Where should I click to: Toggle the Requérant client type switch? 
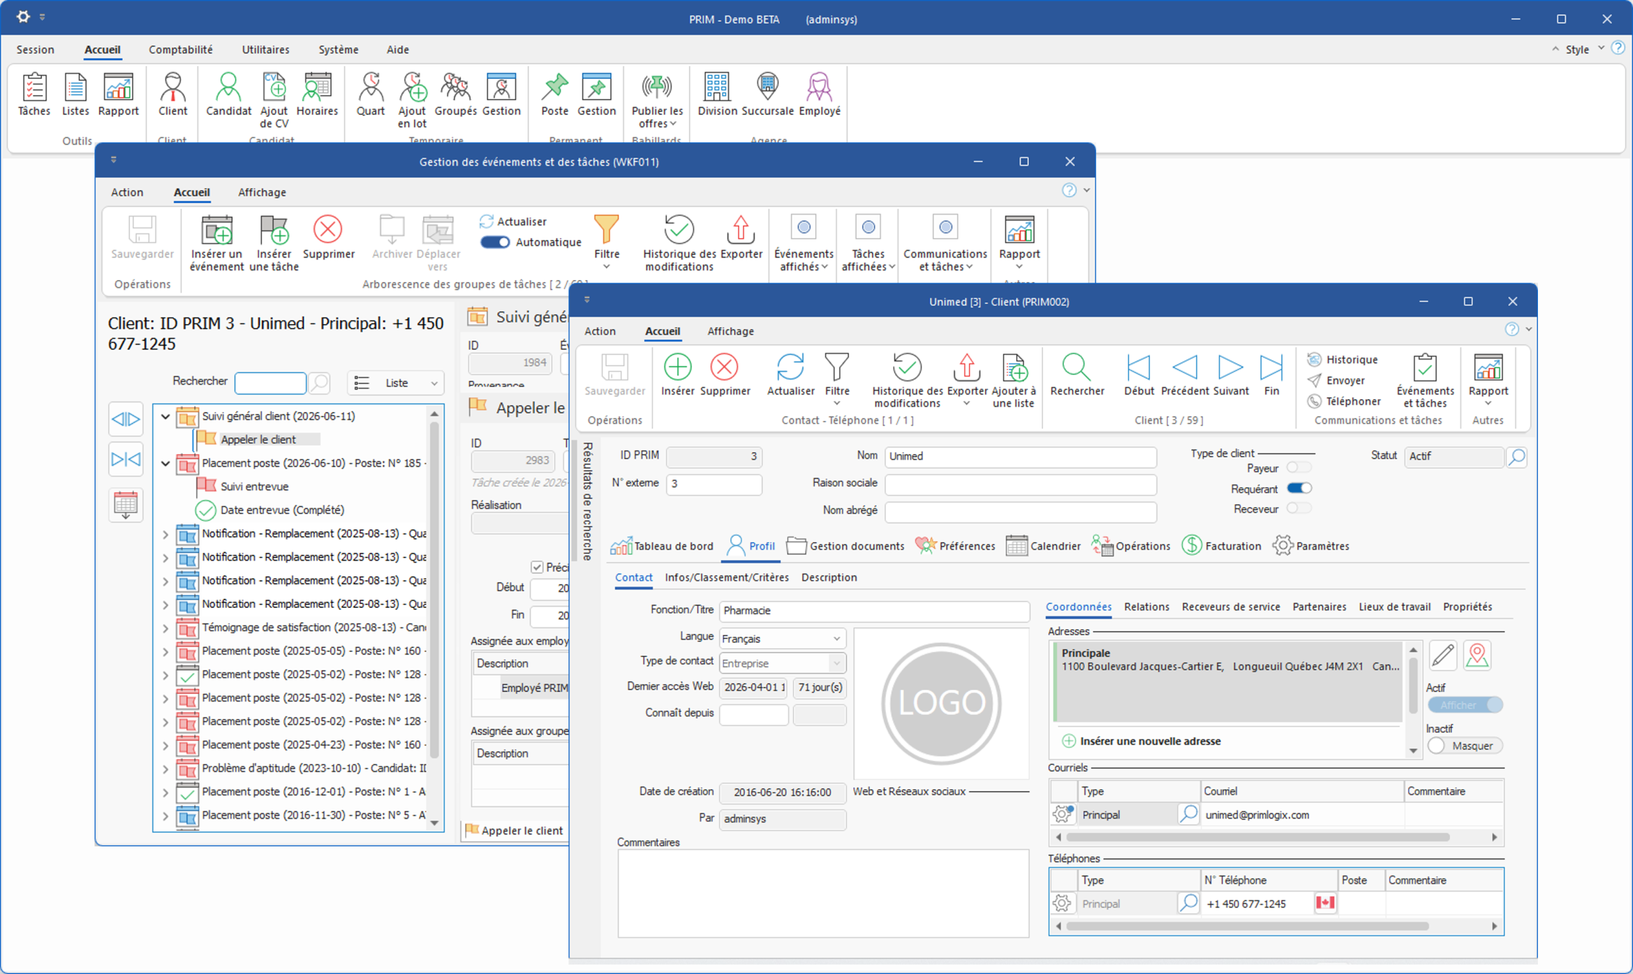tap(1298, 489)
